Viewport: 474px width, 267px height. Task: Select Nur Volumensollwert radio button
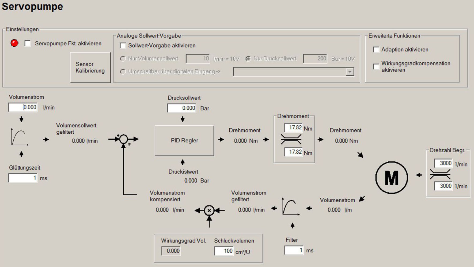(x=123, y=59)
